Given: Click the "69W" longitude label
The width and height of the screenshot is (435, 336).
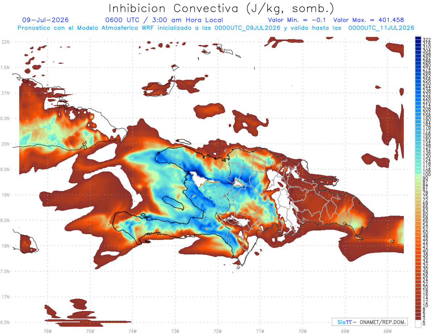Looking at the screenshot, I should tap(345, 331).
